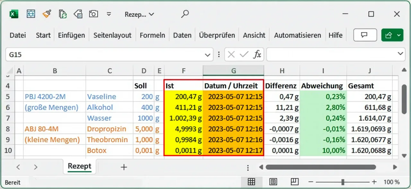Click the cancel X icon in formula bar
The height and width of the screenshot is (189, 411).
[231, 55]
